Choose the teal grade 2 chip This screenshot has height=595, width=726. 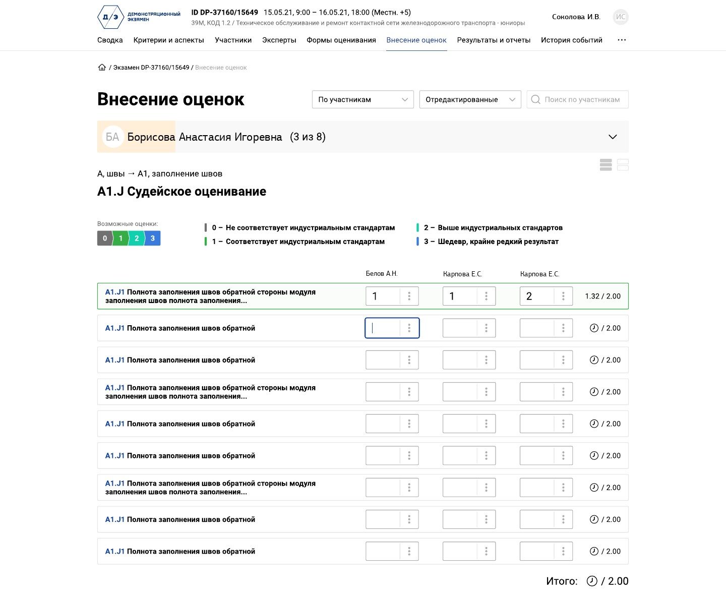(137, 239)
